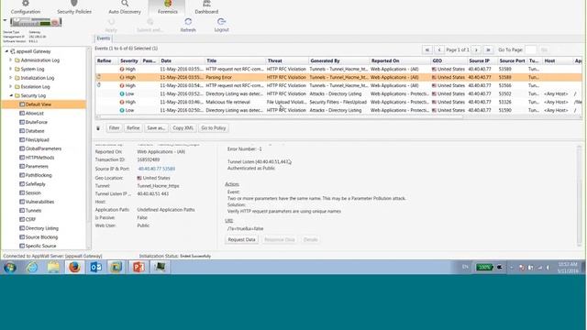Open the Security Policies section
587x330 pixels.
coord(74,6)
